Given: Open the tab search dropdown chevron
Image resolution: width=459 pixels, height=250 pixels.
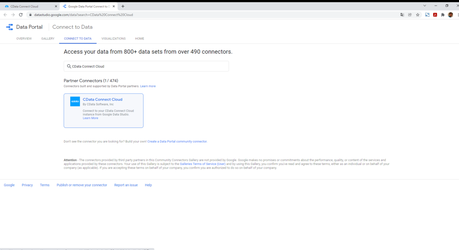Looking at the screenshot, I should [x=425, y=6].
